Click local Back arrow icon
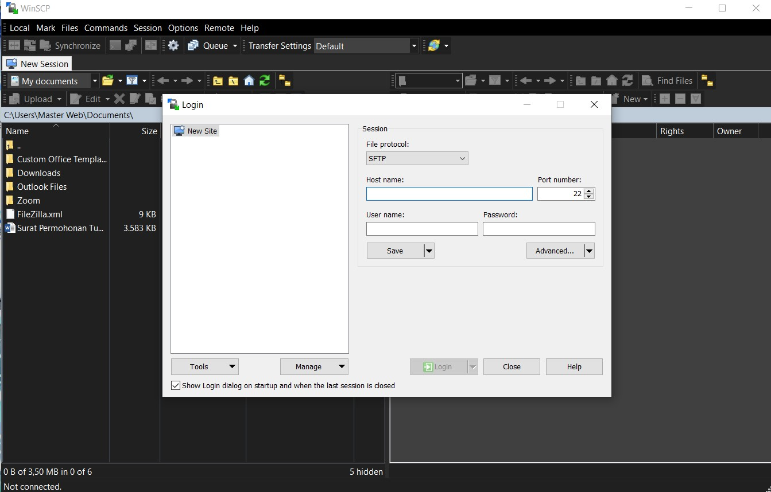This screenshot has height=492, width=771. pos(163,81)
